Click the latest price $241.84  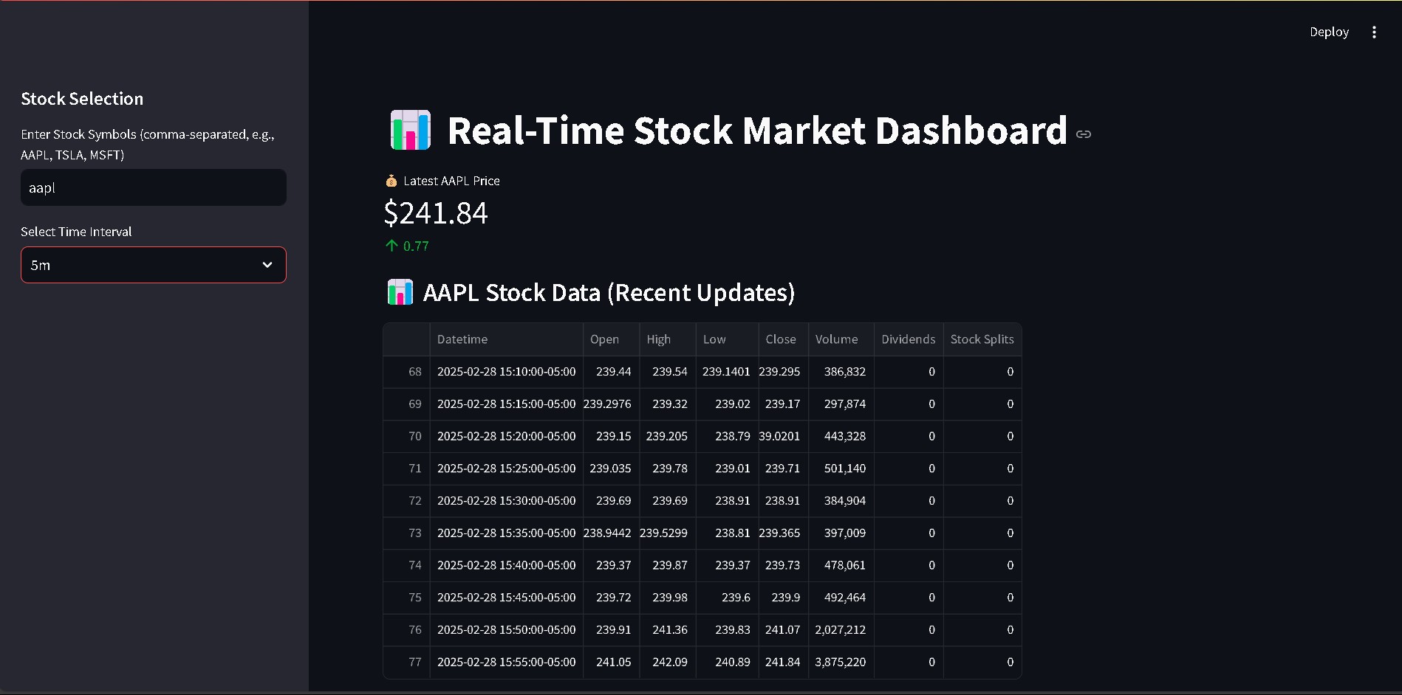[436, 213]
